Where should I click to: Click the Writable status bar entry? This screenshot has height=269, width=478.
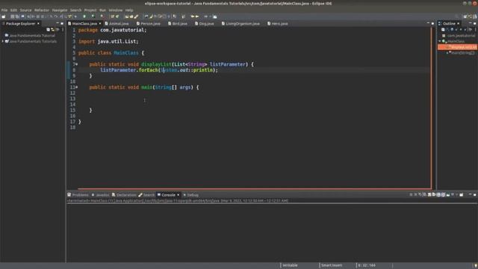(x=290, y=265)
